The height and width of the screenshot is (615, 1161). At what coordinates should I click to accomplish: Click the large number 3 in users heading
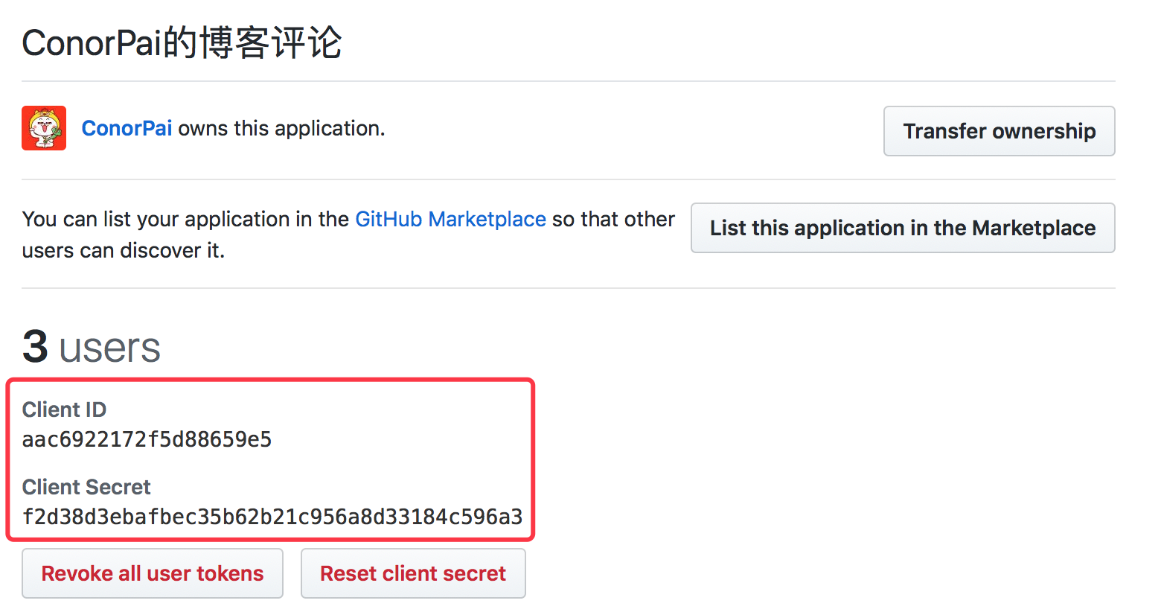pos(35,347)
